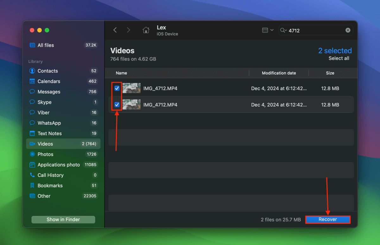The height and width of the screenshot is (245, 380).
Task: Expand the search options magnifier dropdown
Action: (283, 30)
